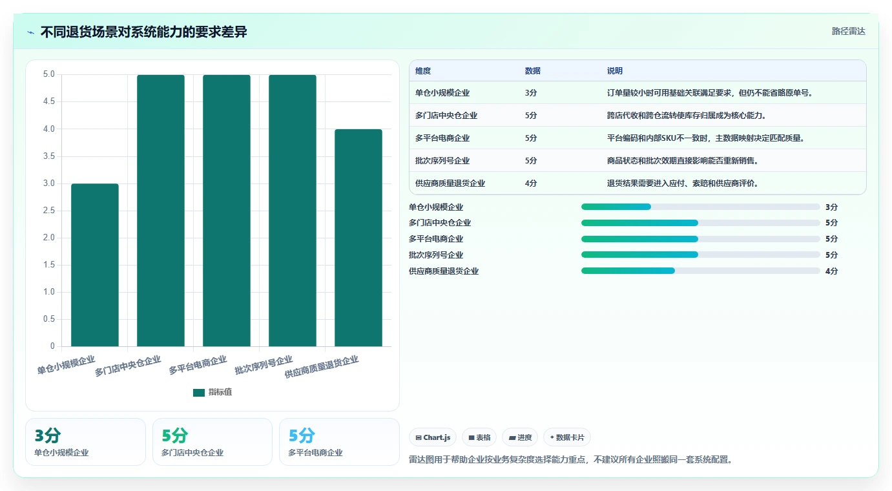The width and height of the screenshot is (892, 491).
Task: Click the 单仓小规模企业 bar in chart
Action: (x=95, y=265)
